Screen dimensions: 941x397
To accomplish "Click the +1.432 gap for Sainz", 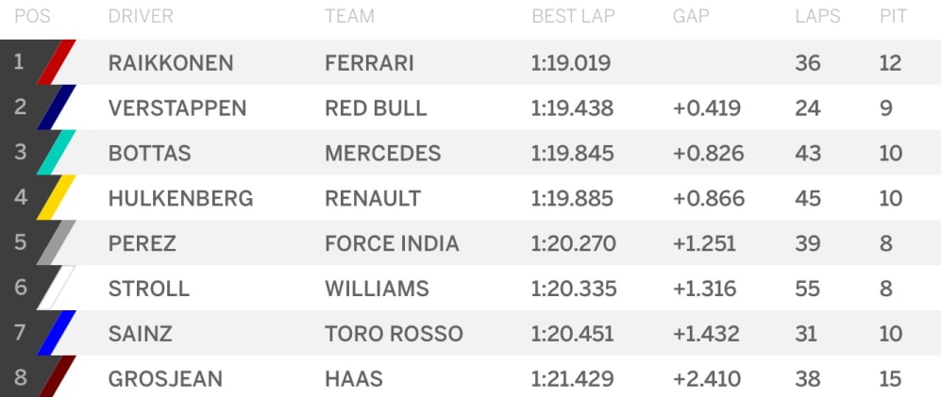I will coord(709,334).
